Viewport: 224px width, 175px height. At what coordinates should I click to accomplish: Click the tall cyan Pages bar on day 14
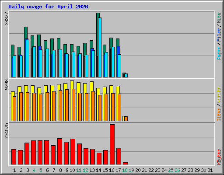[100, 47]
